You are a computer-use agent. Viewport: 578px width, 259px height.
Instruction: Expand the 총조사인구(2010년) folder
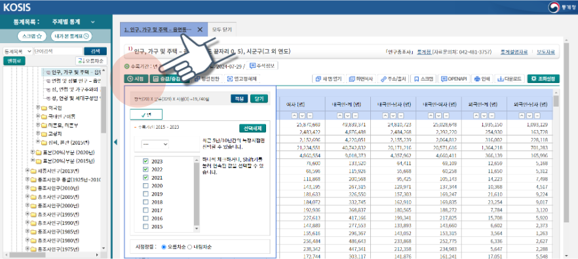click(28, 188)
